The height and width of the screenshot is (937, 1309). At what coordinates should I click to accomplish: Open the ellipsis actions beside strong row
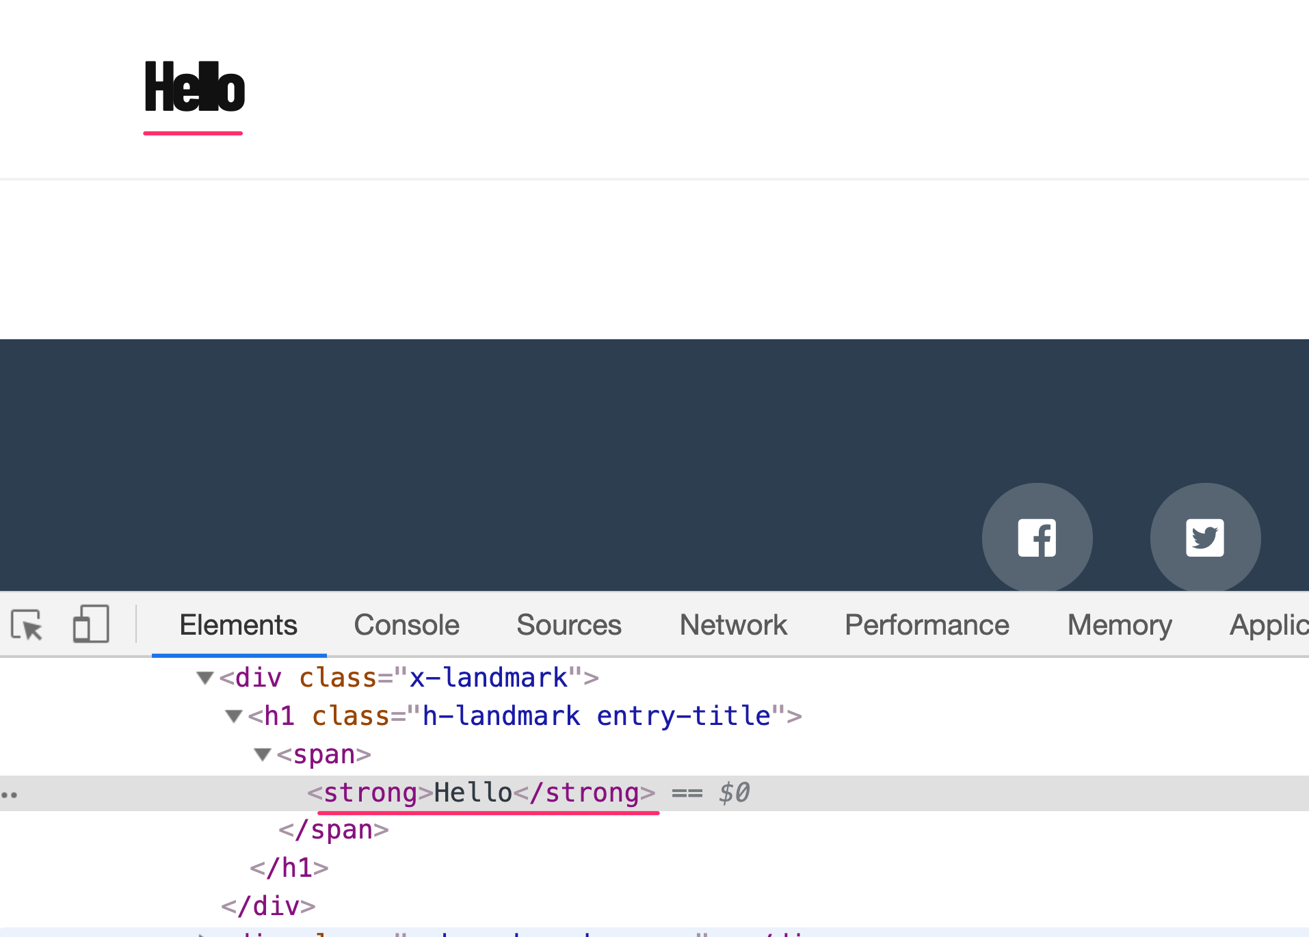point(10,794)
